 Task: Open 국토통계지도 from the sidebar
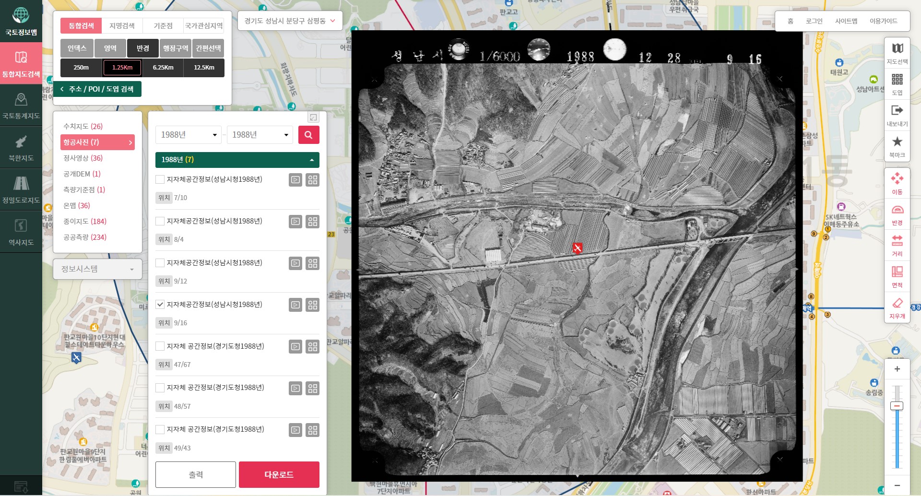point(21,105)
